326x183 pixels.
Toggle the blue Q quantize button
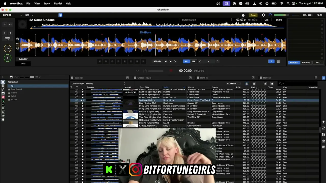click(271, 61)
